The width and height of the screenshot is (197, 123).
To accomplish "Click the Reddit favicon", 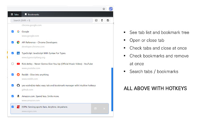I will tap(18, 74).
